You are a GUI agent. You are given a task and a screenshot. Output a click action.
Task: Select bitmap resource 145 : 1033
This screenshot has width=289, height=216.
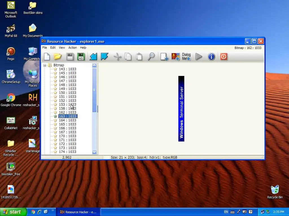tap(67, 73)
